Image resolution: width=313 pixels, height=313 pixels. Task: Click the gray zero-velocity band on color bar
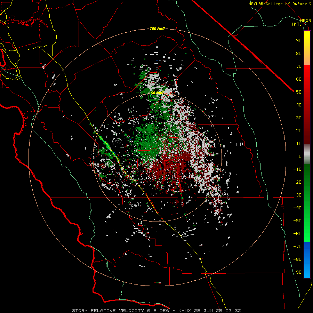click(307, 154)
